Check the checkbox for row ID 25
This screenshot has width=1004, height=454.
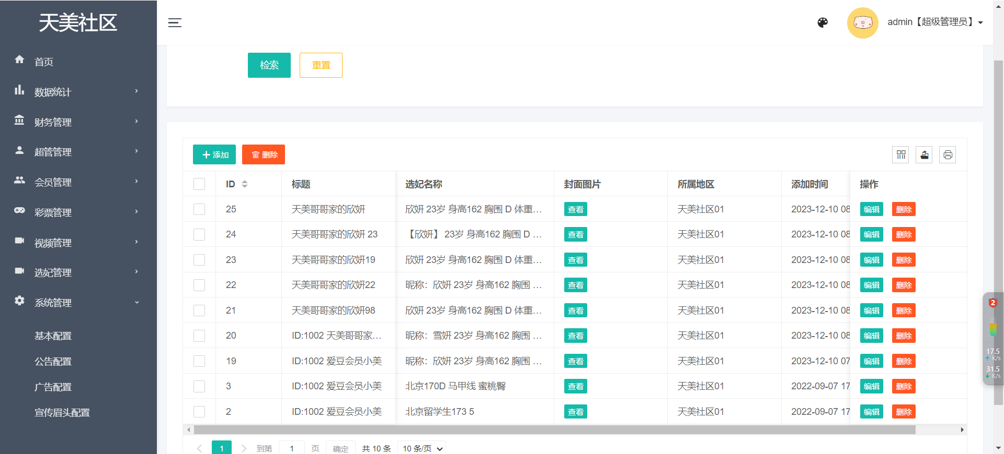(199, 209)
